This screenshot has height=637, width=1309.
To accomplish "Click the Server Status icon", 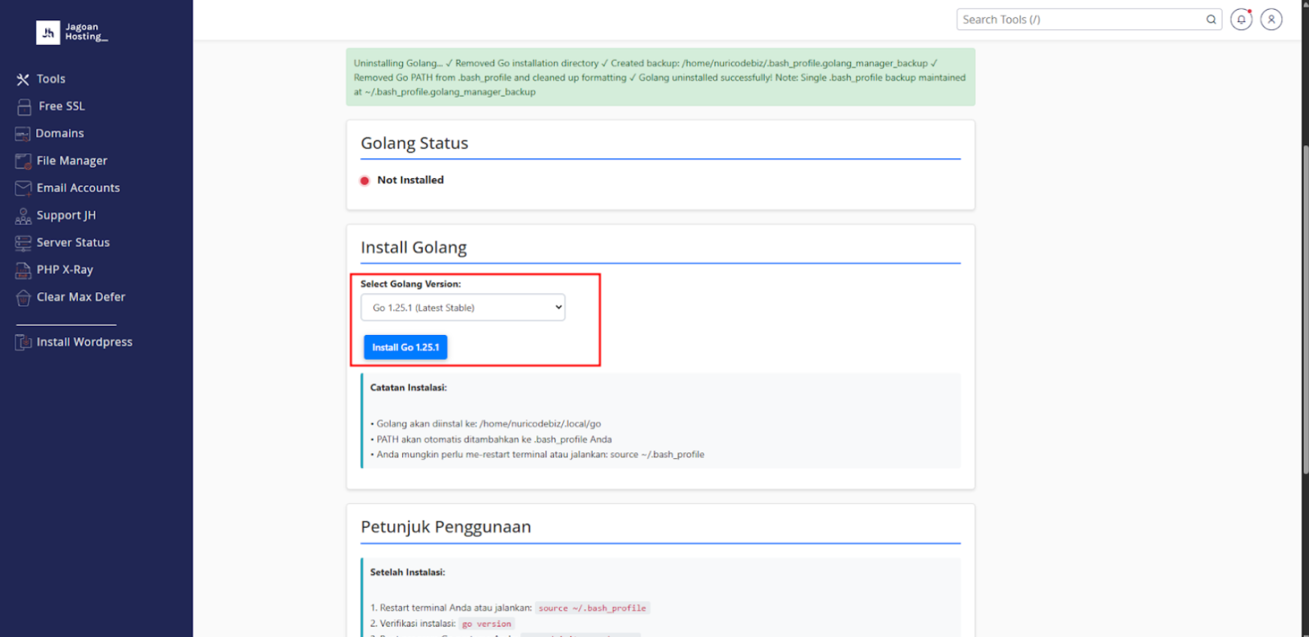I will tap(23, 243).
